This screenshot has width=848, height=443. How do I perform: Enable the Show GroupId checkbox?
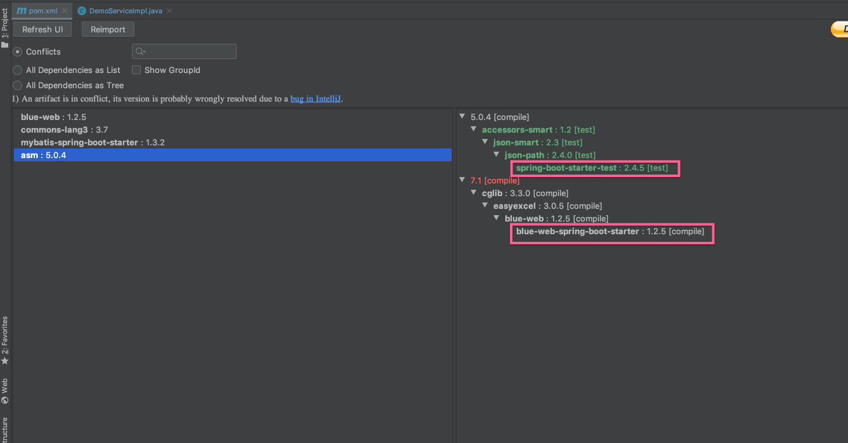tap(136, 70)
